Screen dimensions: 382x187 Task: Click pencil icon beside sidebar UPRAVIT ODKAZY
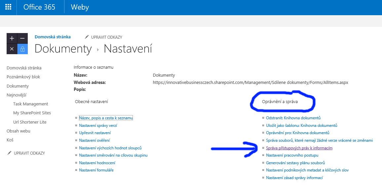(10, 153)
